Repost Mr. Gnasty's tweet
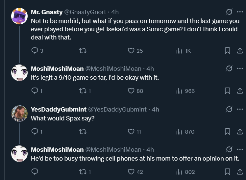The width and height of the screenshot is (246, 180). click(x=83, y=51)
